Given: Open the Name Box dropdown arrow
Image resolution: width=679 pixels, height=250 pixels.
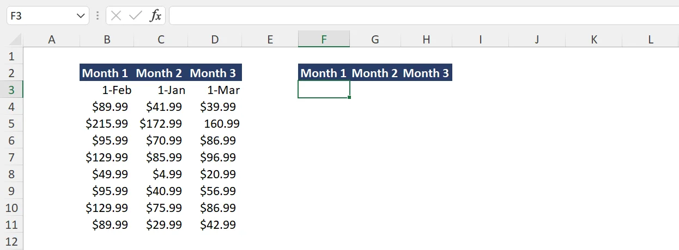Looking at the screenshot, I should click(x=81, y=16).
